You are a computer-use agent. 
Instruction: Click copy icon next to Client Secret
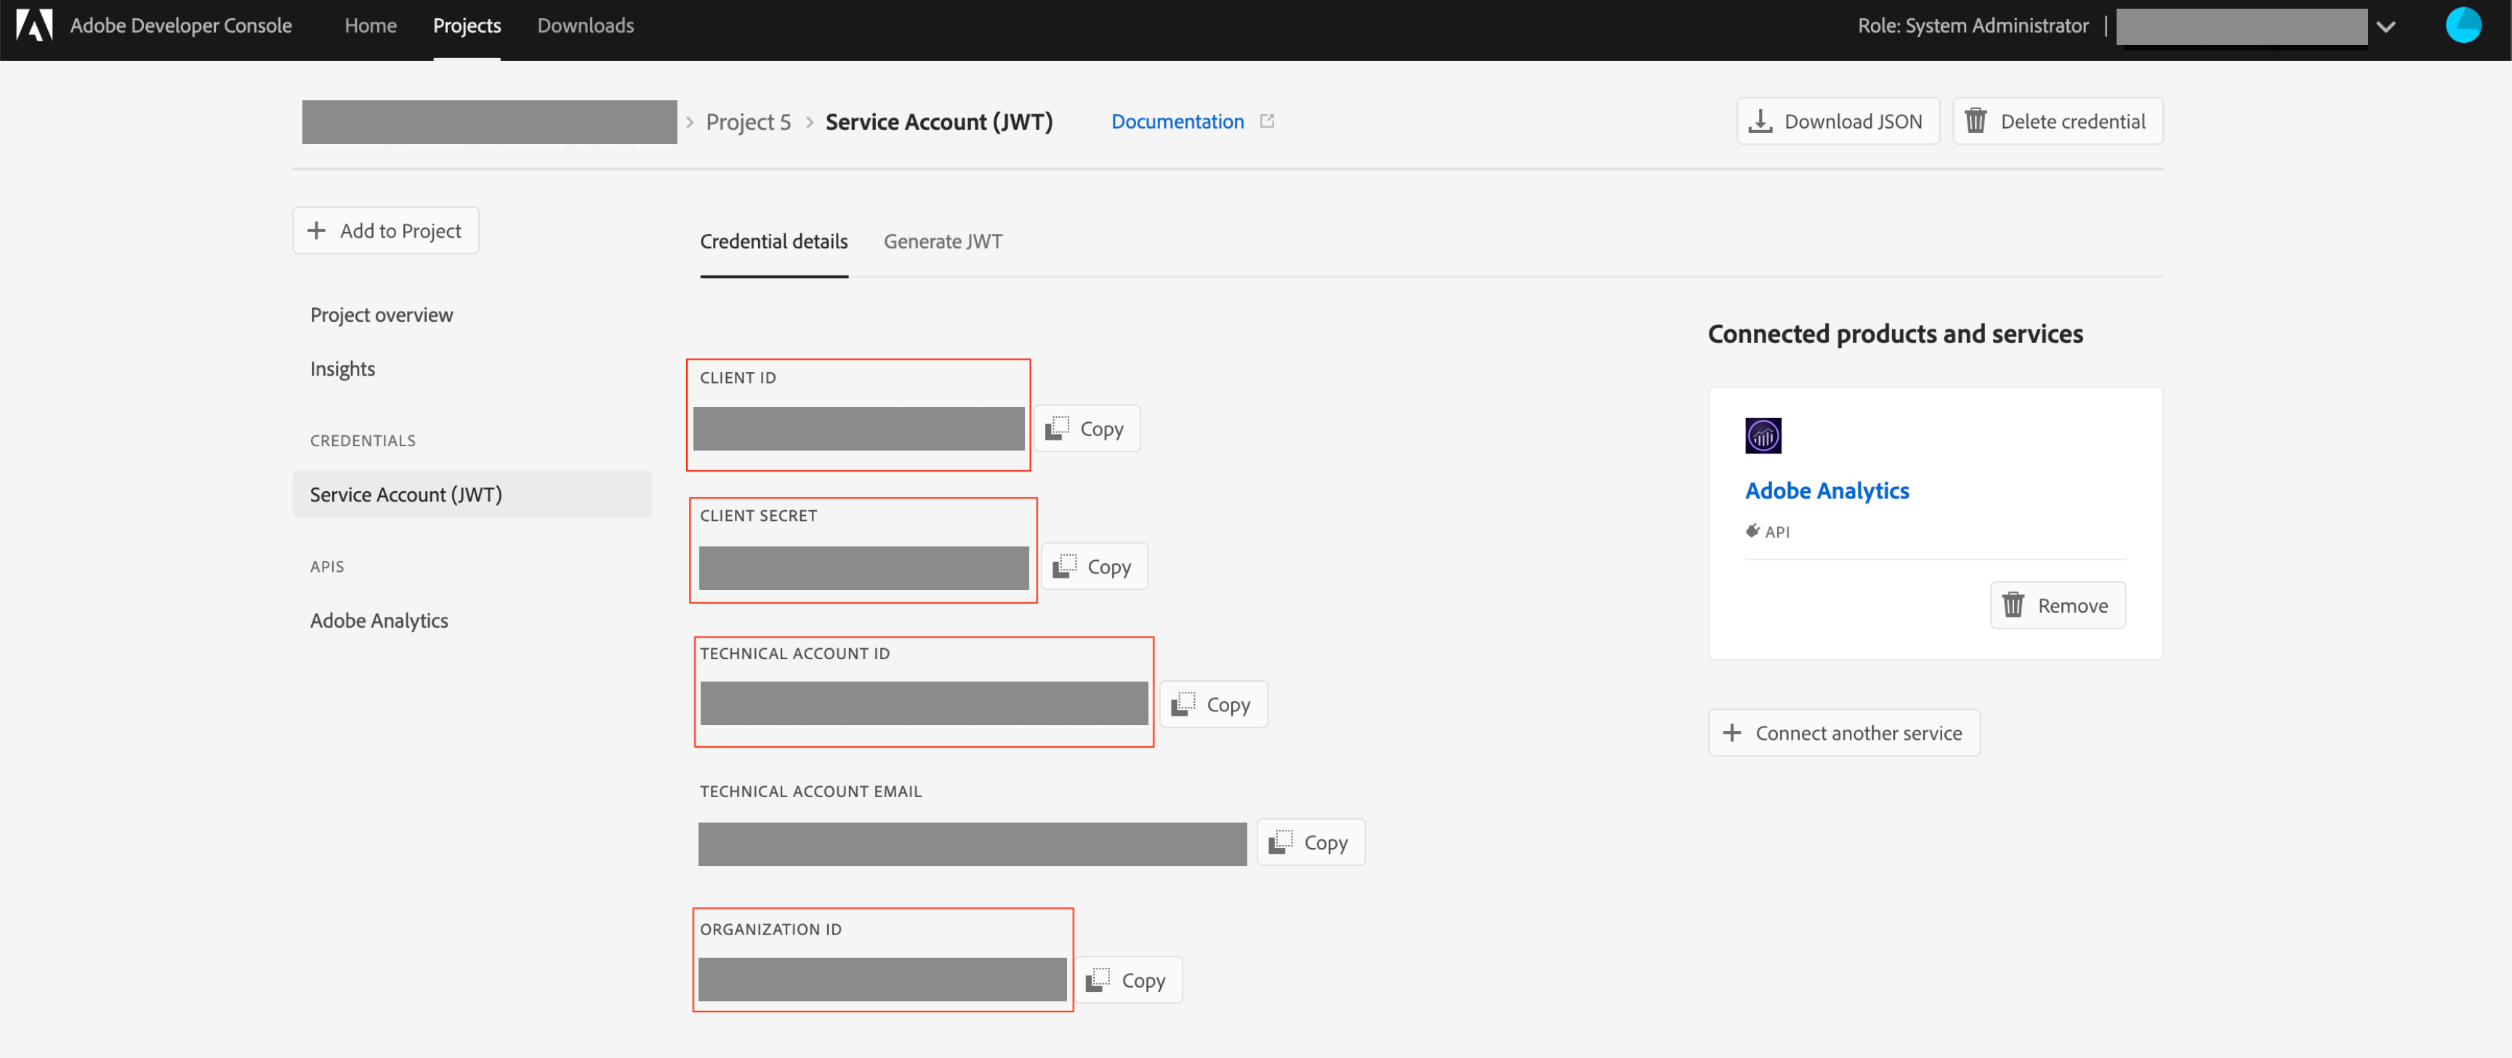[1064, 565]
